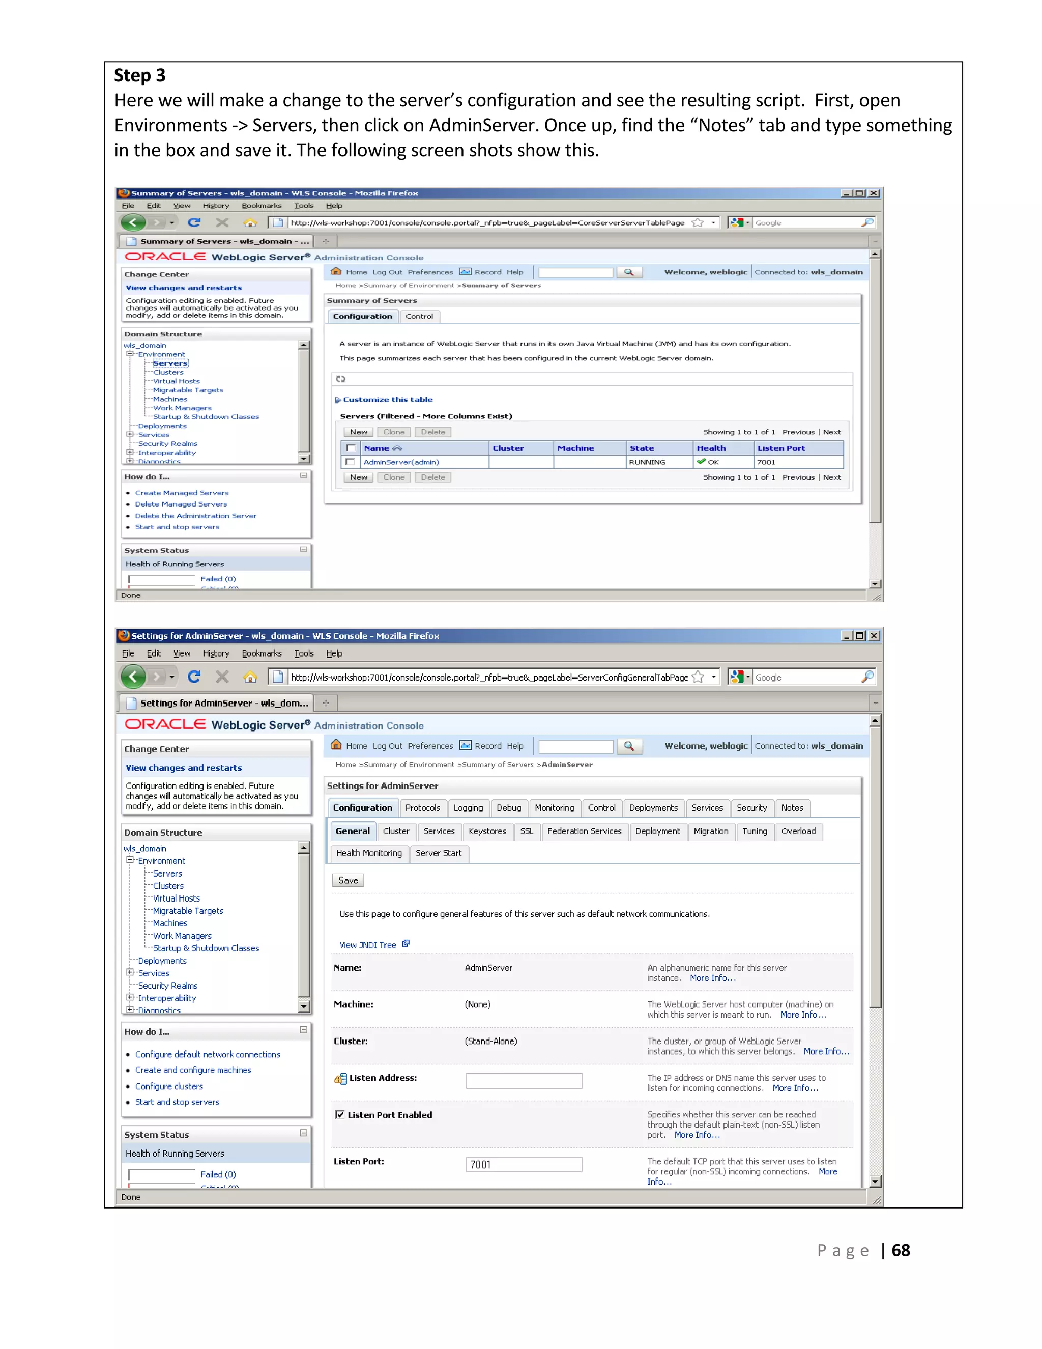Image resolution: width=1042 pixels, height=1349 pixels.
Task: Switch to Control tab in Summary of Servers
Action: (x=419, y=316)
